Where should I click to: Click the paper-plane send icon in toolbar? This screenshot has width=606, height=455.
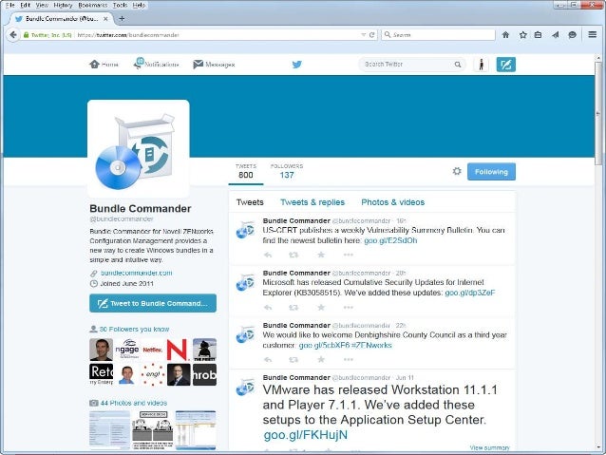(x=556, y=35)
